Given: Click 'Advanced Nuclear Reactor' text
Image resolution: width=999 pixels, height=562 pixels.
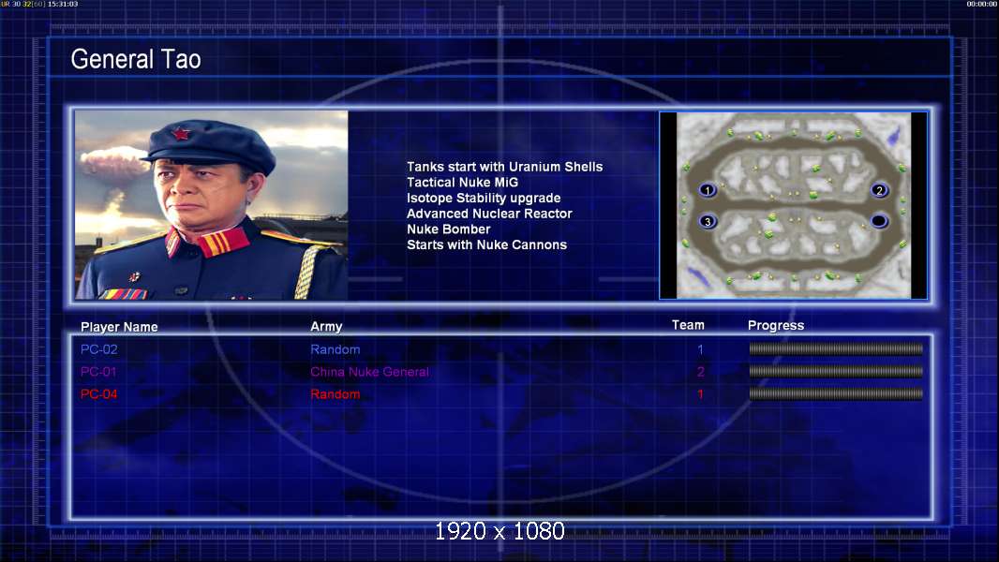Looking at the screenshot, I should click(x=489, y=214).
